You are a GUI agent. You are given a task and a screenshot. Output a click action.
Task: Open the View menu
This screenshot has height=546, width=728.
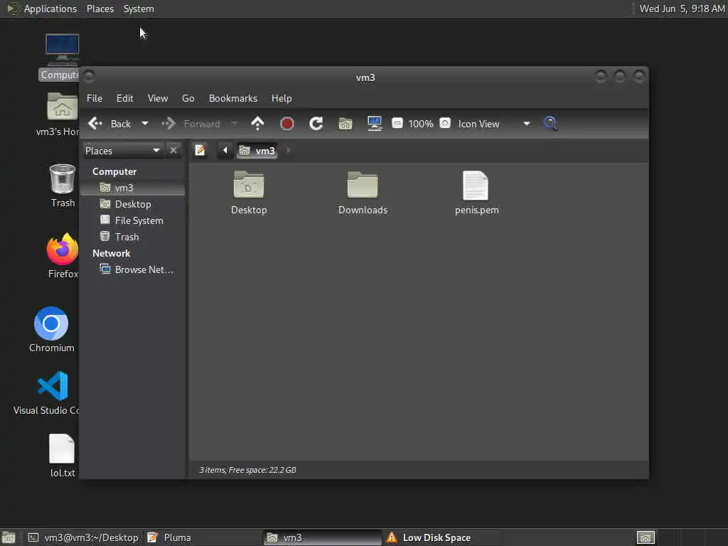(158, 98)
